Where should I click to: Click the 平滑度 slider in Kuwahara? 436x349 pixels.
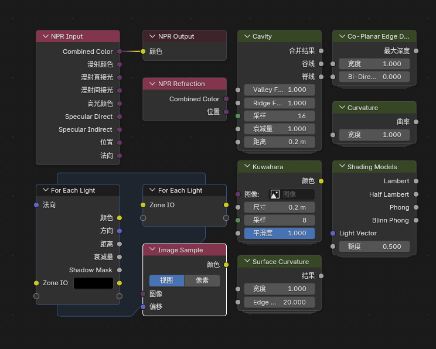[x=280, y=233]
